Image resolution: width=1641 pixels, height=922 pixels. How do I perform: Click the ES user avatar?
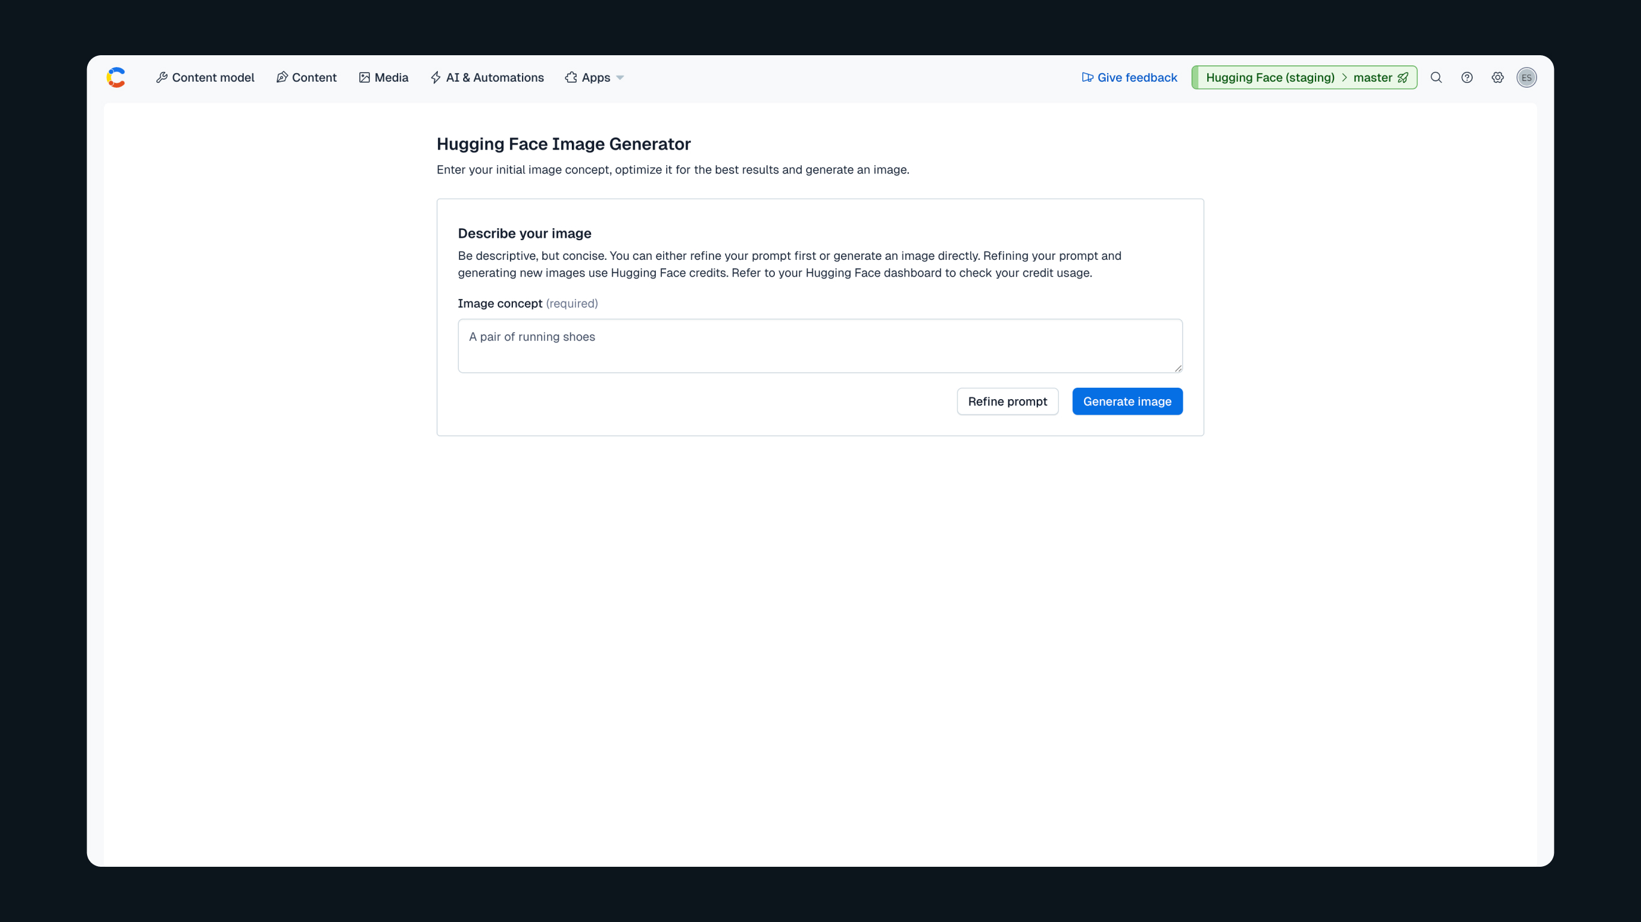[1526, 77]
